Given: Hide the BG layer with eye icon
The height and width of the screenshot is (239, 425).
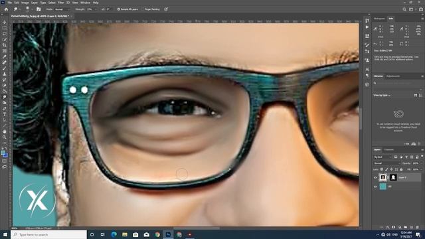Looking at the screenshot, I should pyautogui.click(x=375, y=187).
